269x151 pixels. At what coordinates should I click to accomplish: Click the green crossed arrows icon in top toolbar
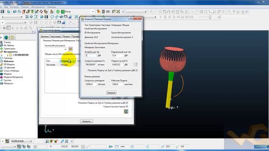[x=118, y=11]
